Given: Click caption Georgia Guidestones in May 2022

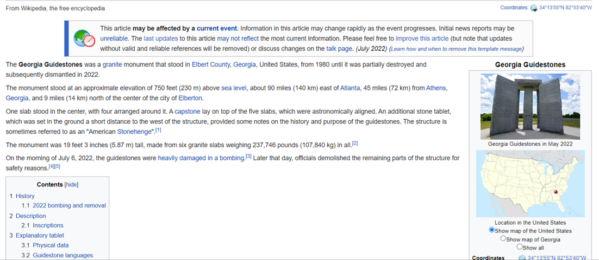Looking at the screenshot, I should click(x=530, y=144).
